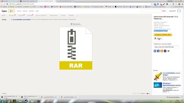This screenshot has width=184, height=103.
Task: Switch to Ссылки tab
Action: click(x=63, y=15)
